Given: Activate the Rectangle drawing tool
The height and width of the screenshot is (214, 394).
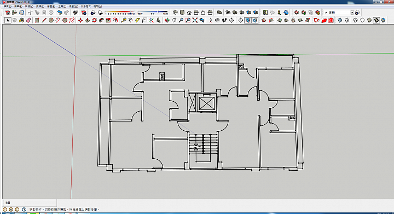Looking at the screenshot, I should point(37,20).
